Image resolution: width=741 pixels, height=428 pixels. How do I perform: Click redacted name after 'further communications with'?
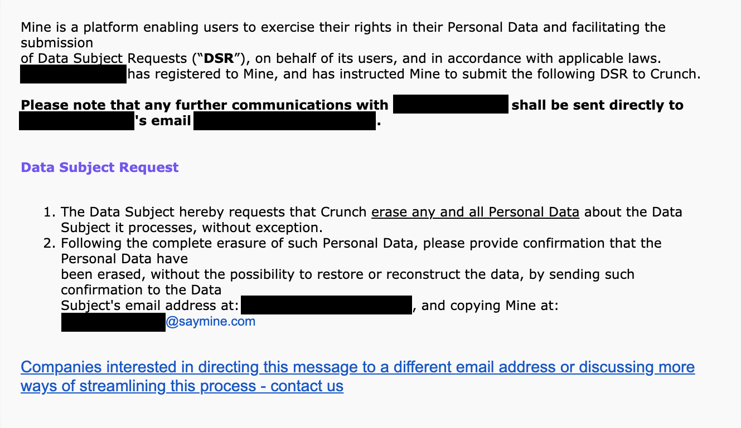tap(451, 105)
